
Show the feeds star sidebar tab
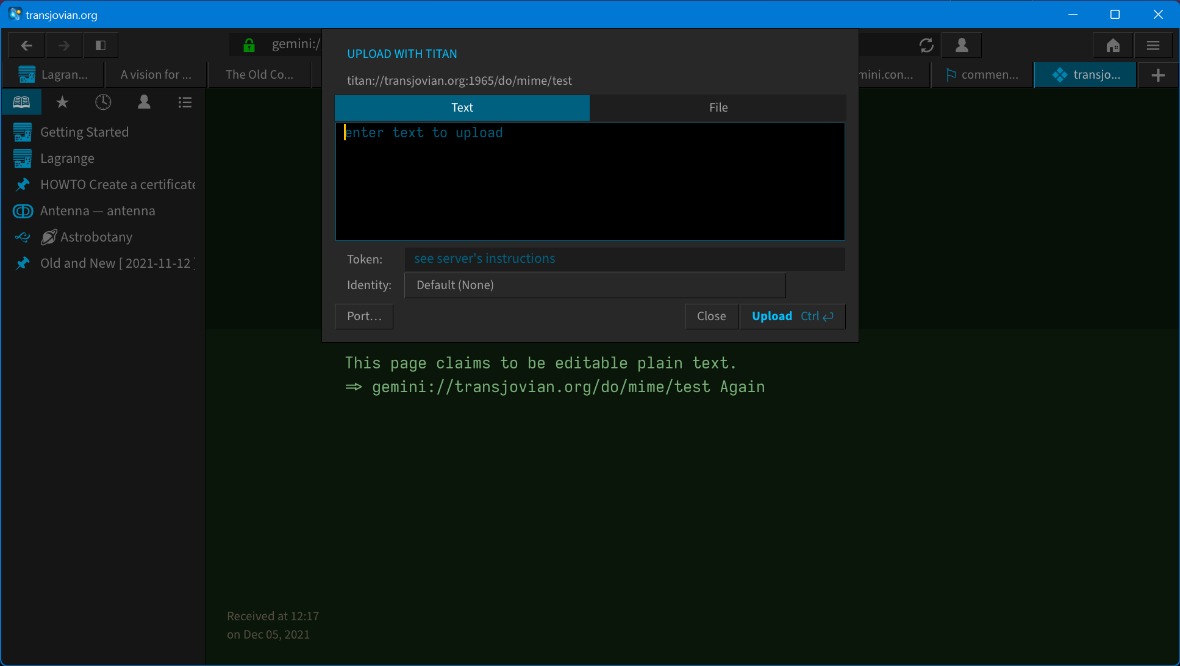(62, 102)
